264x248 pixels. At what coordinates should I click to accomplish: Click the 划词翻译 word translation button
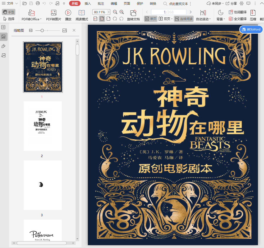[x=238, y=12]
